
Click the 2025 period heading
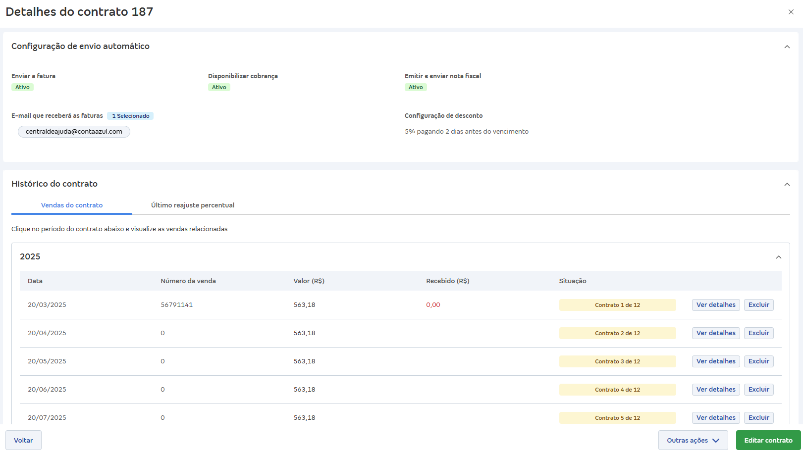(30, 256)
